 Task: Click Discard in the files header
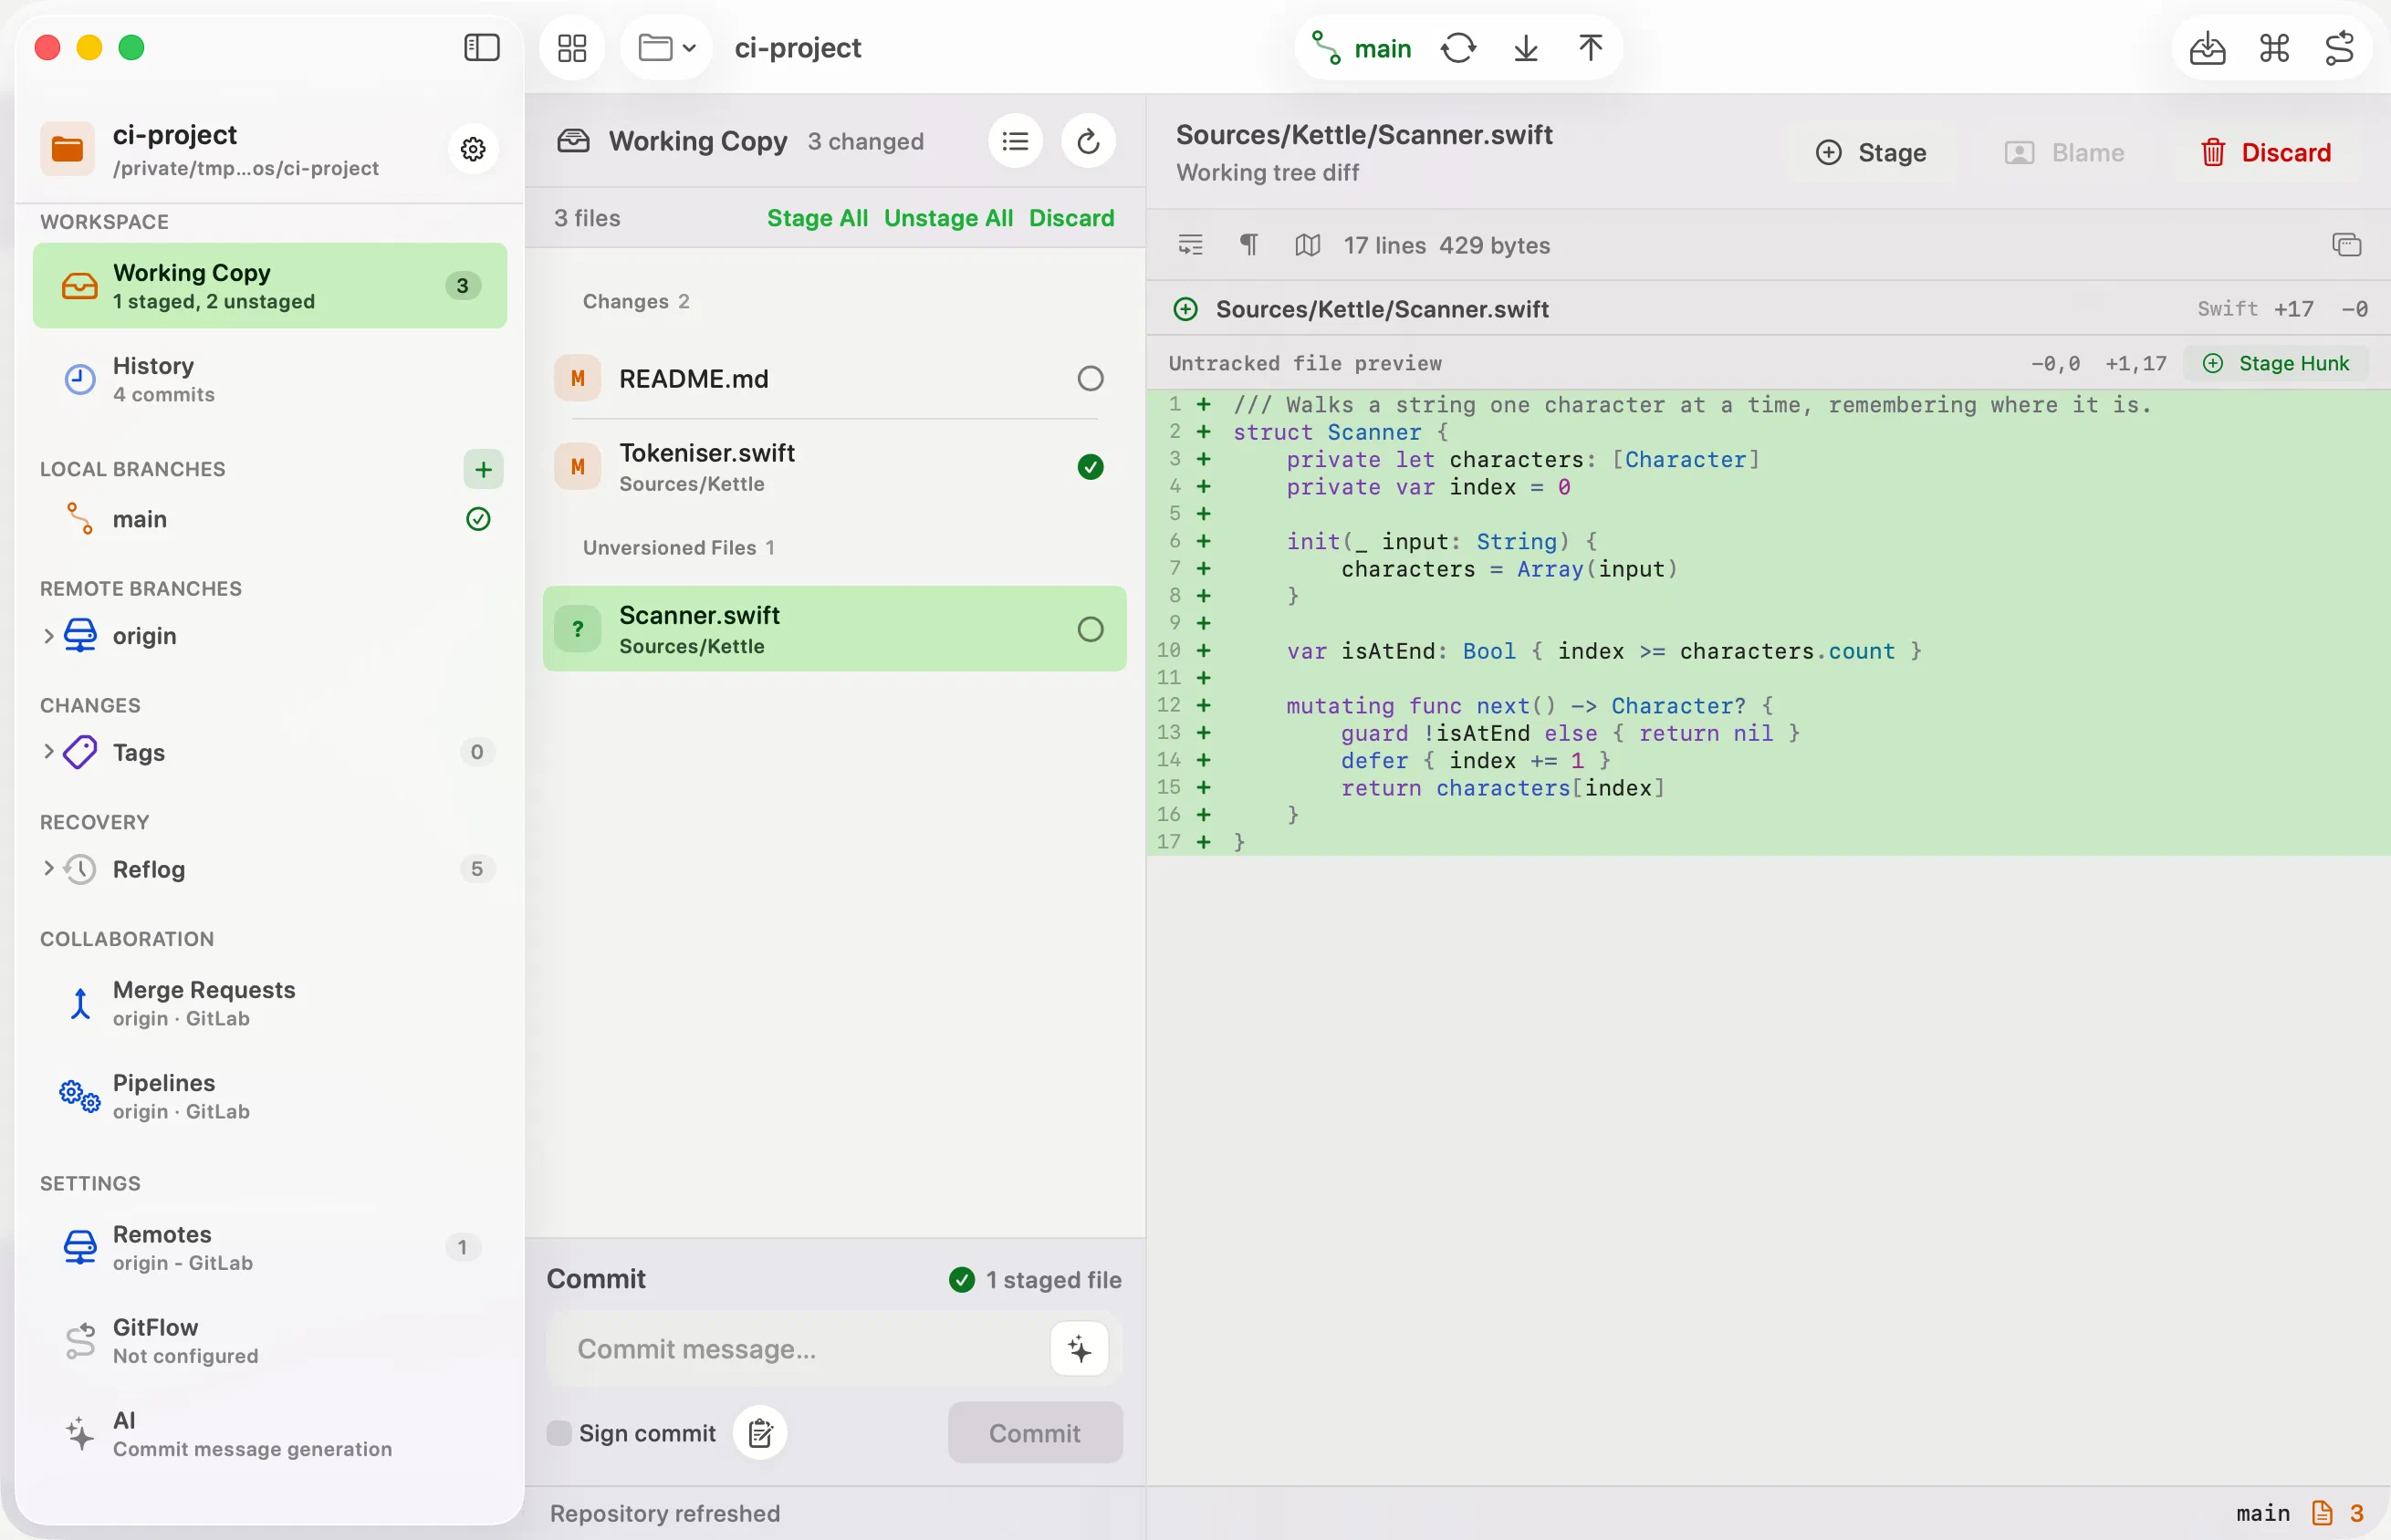tap(1071, 218)
